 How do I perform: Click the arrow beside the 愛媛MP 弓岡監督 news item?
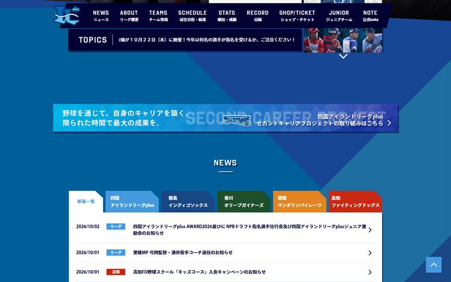pyautogui.click(x=370, y=253)
